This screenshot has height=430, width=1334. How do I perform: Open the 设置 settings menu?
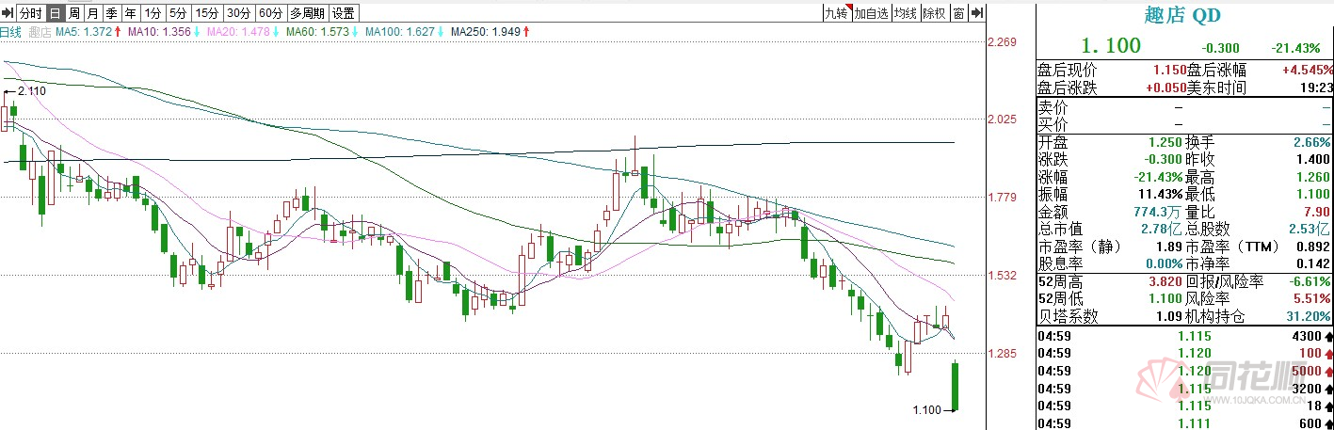345,13
